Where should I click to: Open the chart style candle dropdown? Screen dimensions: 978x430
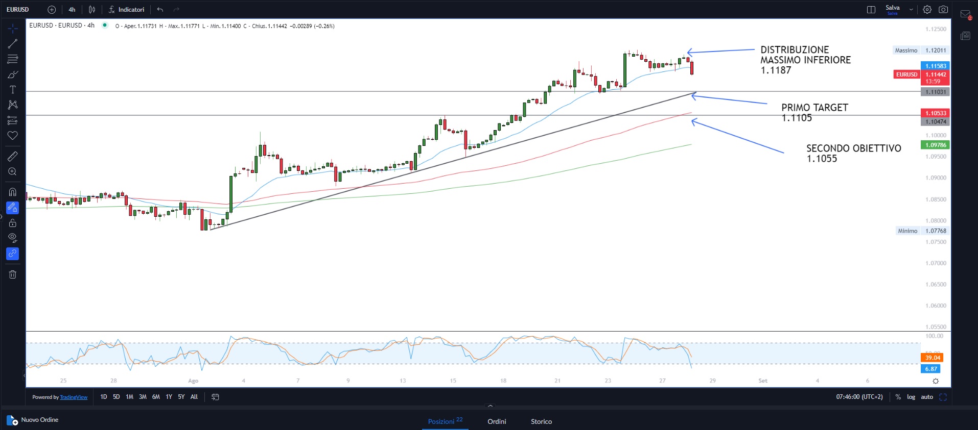click(92, 10)
